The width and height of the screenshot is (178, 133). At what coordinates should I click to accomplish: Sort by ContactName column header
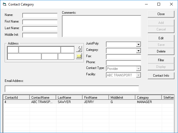click(43, 97)
